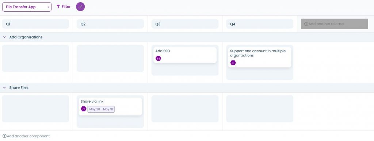Viewport: 374px width, 141px height.
Task: Select the Q2 release header
Action: click(x=110, y=24)
